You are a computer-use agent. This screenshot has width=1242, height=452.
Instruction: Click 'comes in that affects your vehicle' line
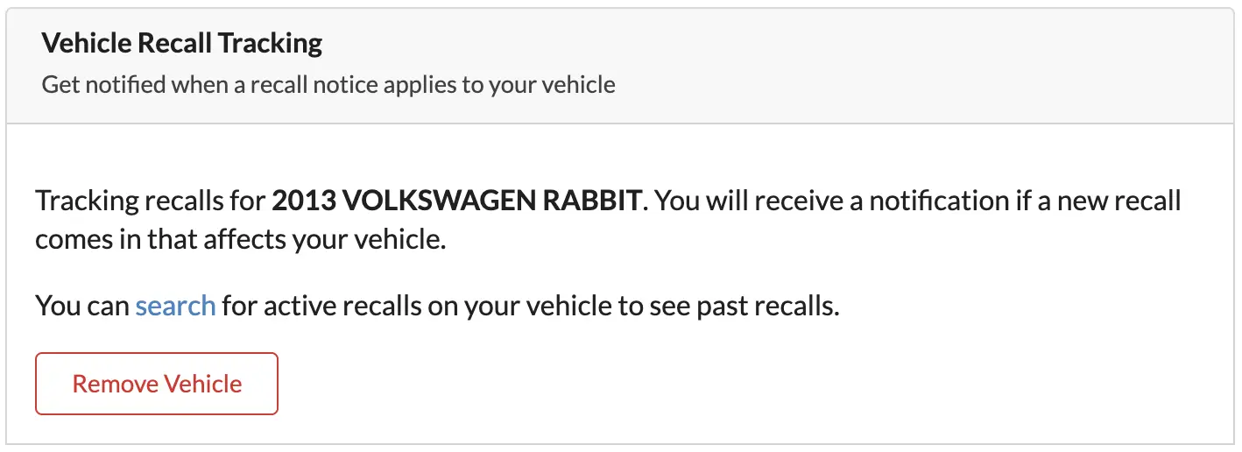coord(241,239)
